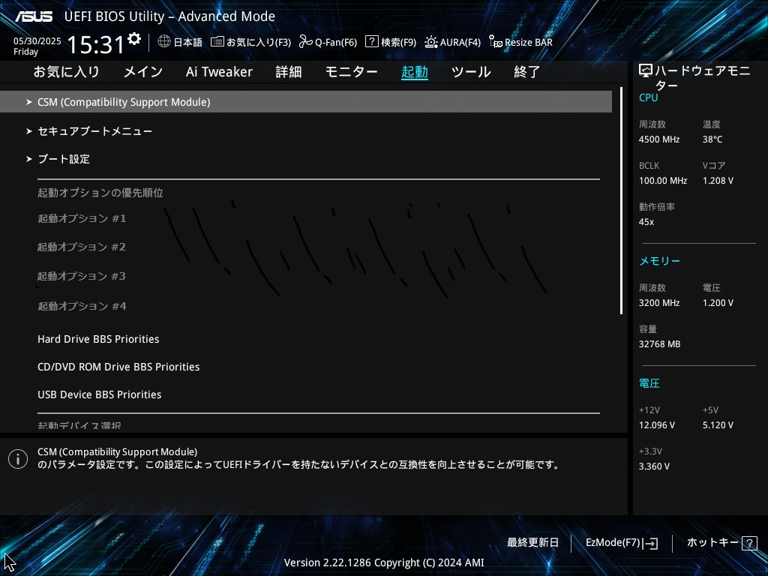Screen dimensions: 768x576
Task: Open the お気に入り tab
Action: [67, 72]
